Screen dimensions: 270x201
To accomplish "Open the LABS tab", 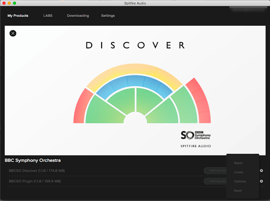I will pos(48,16).
